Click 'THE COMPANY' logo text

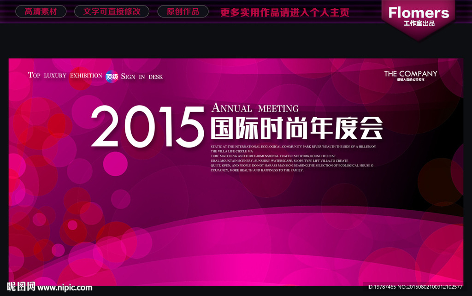pos(411,73)
